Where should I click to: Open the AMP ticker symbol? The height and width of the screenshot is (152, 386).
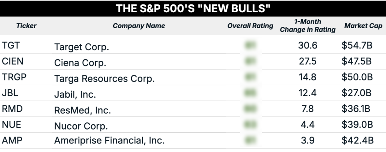click(x=12, y=140)
